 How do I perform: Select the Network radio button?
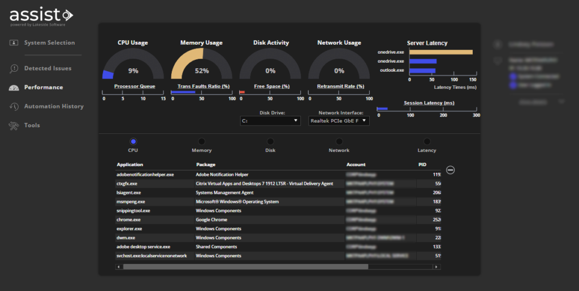pyautogui.click(x=339, y=141)
